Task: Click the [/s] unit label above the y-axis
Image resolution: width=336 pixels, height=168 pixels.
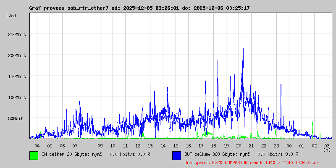Action: pos(11,15)
